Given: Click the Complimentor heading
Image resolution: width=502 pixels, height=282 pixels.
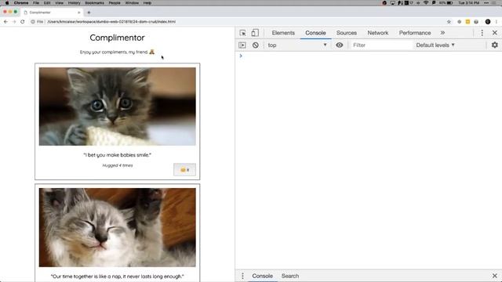Looking at the screenshot, I should [117, 38].
